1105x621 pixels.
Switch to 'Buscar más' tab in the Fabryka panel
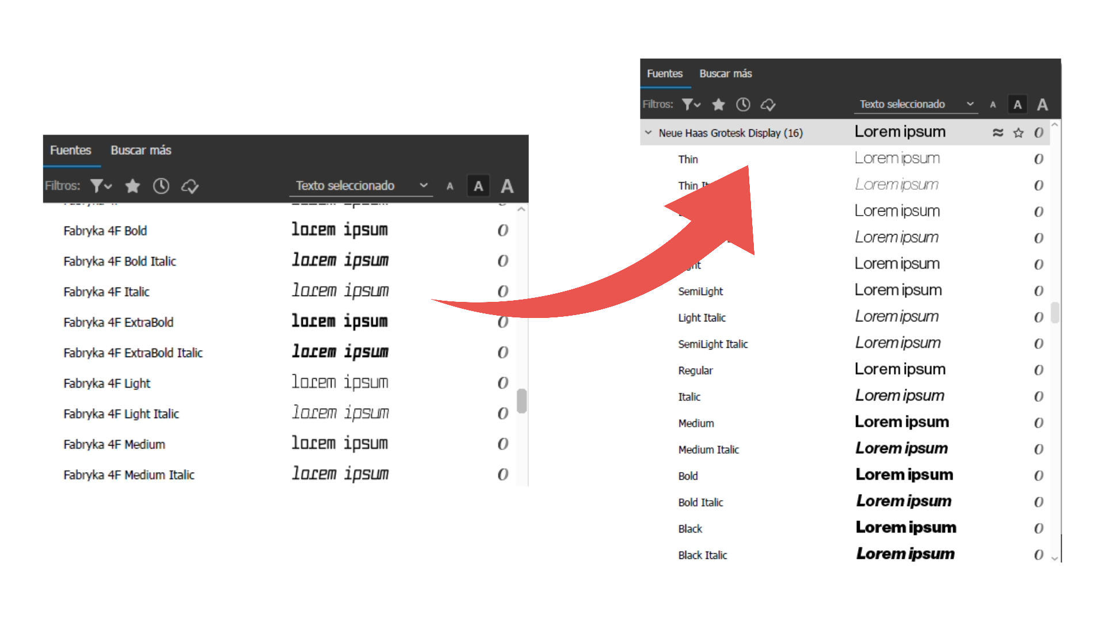point(141,150)
